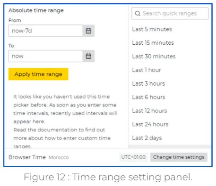Pick the Last 1 hour range
This screenshot has height=186, width=216.
coord(147,70)
